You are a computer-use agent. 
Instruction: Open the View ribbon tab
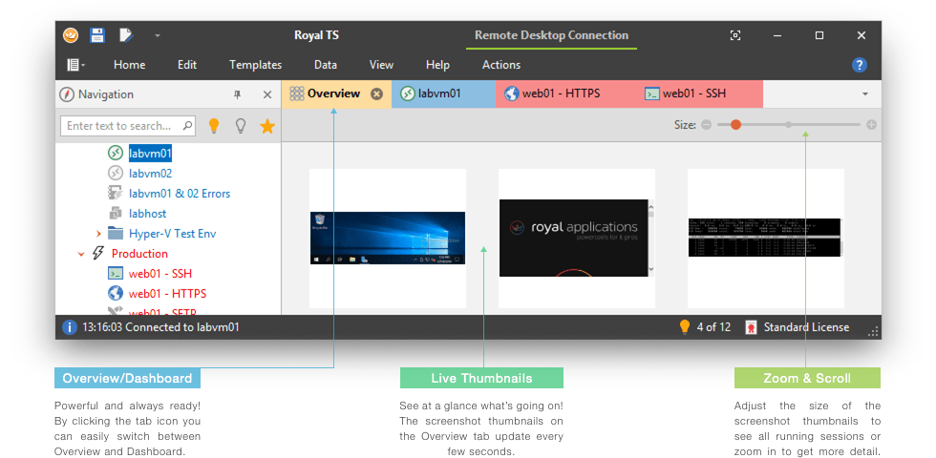(381, 65)
